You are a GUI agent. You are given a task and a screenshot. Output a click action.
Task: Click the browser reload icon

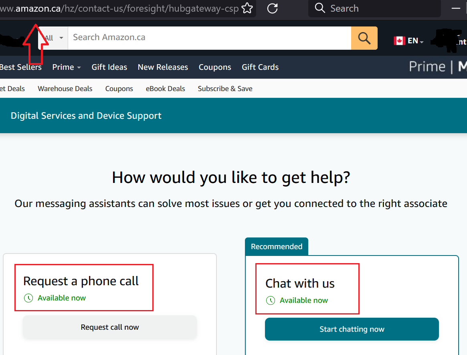point(273,8)
